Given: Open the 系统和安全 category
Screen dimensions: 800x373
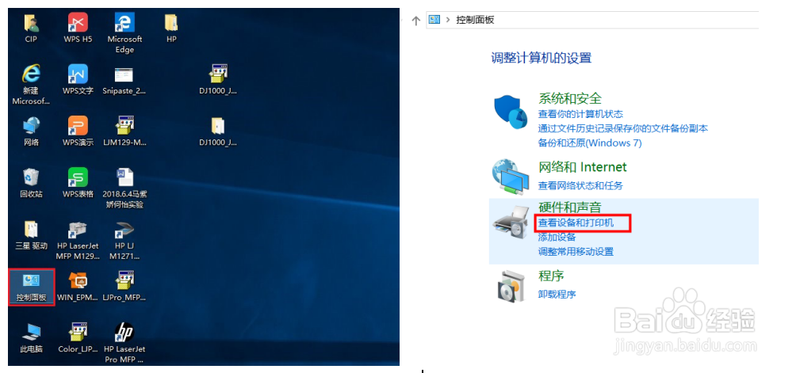Looking at the screenshot, I should pyautogui.click(x=570, y=98).
